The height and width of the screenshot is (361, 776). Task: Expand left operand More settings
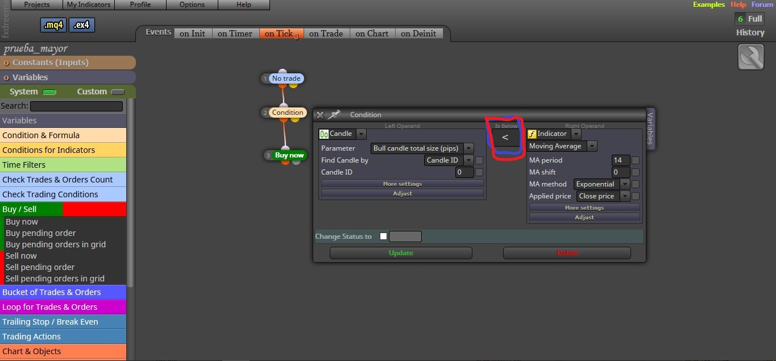point(402,184)
